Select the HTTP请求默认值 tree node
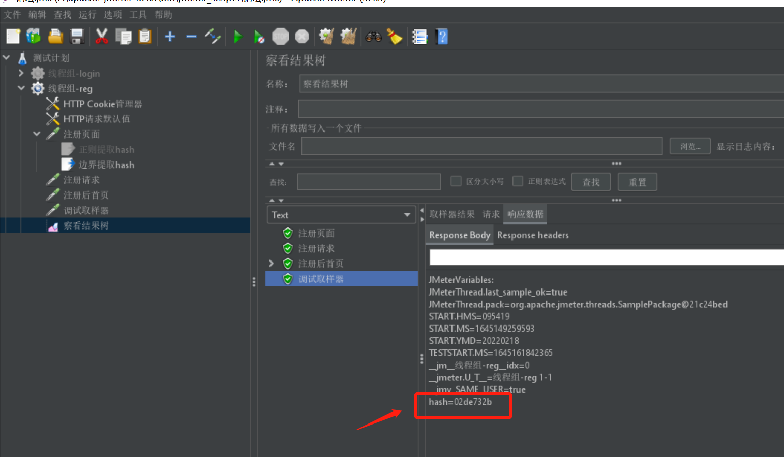Viewport: 784px width, 457px height. (x=96, y=119)
